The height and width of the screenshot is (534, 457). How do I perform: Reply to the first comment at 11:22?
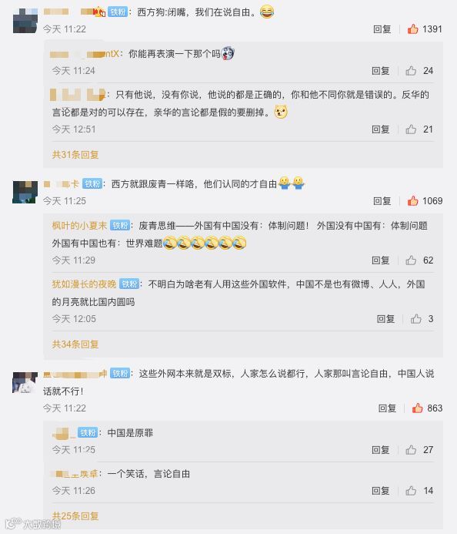[x=382, y=29]
